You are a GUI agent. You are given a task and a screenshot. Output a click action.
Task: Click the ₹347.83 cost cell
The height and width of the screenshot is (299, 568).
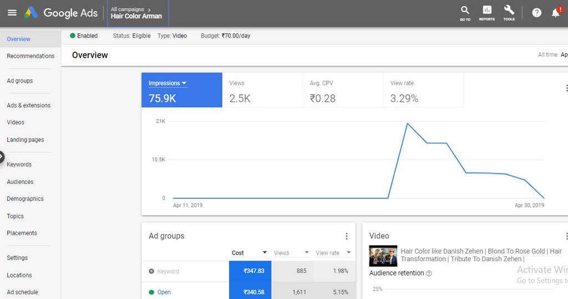pos(250,271)
